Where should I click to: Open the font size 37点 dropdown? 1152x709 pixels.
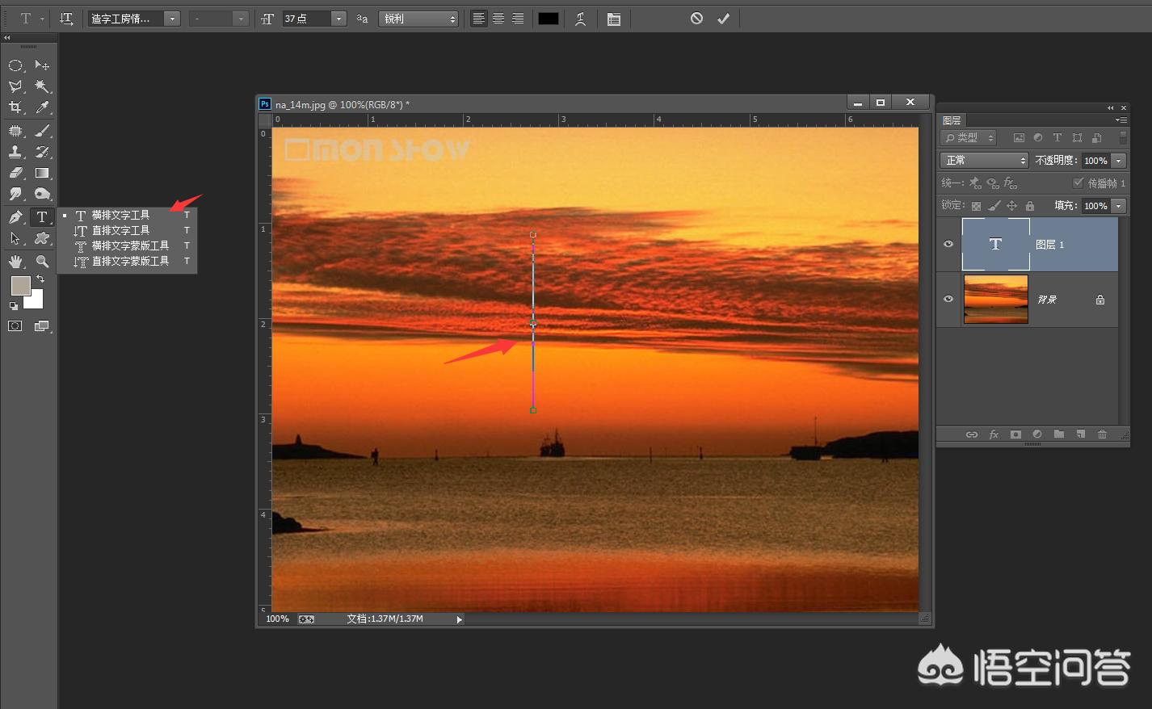click(339, 19)
